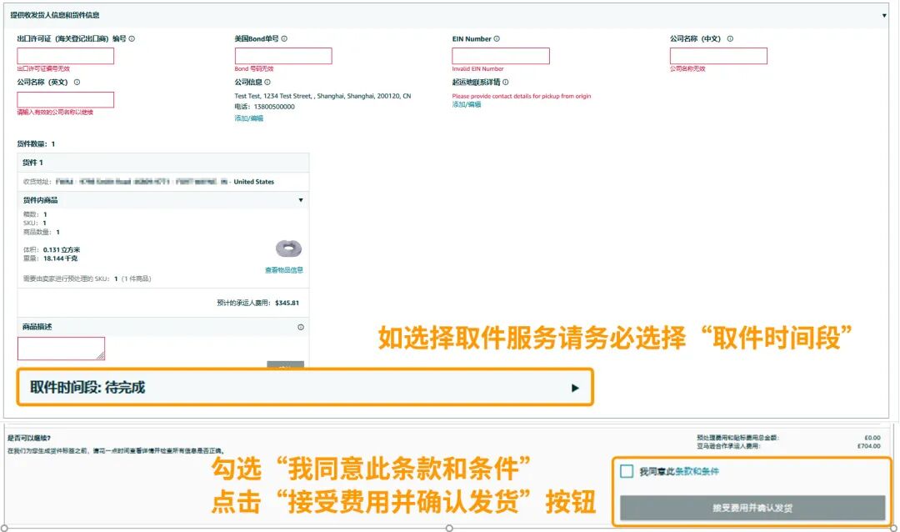Click the EIN Number info icon
This screenshot has height=532, width=900.
pos(497,38)
